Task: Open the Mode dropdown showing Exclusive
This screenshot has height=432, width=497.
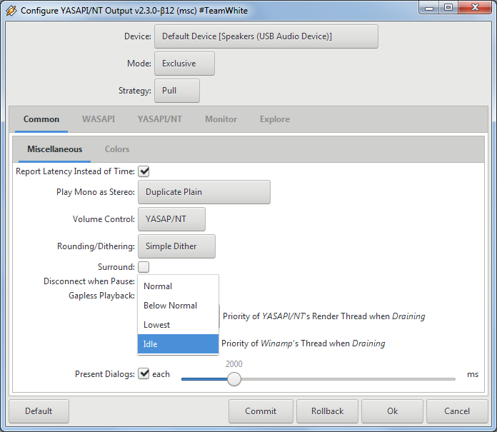Action: (x=184, y=64)
